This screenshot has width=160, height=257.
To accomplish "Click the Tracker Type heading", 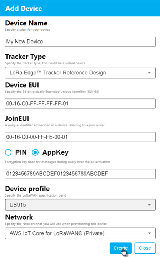I will [x=25, y=57].
